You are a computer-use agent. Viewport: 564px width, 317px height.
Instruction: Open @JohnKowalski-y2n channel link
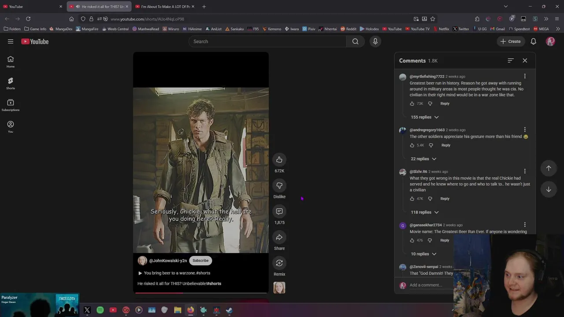point(168,261)
